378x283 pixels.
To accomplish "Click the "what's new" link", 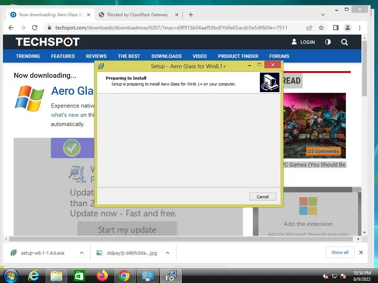I will (x=65, y=115).
